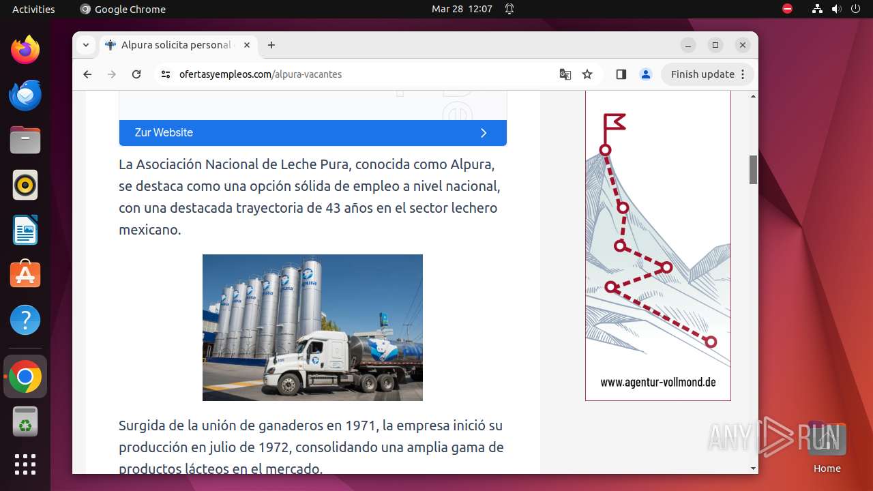Open Ubuntu Software center

(x=25, y=275)
